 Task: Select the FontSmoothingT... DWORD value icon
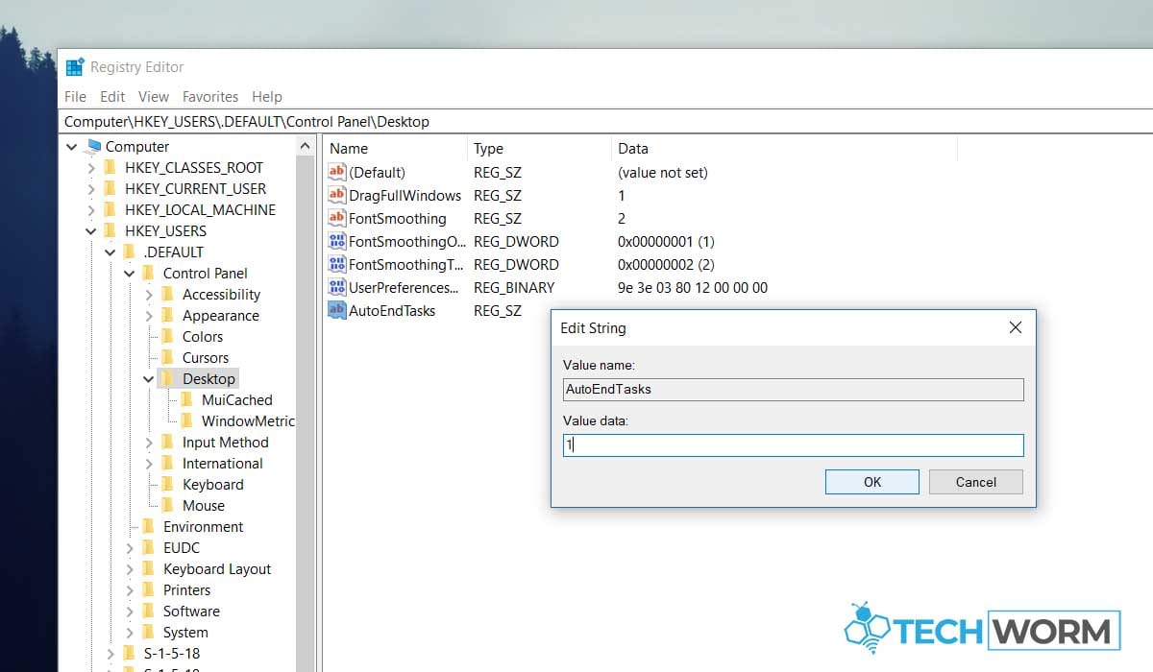[336, 265]
